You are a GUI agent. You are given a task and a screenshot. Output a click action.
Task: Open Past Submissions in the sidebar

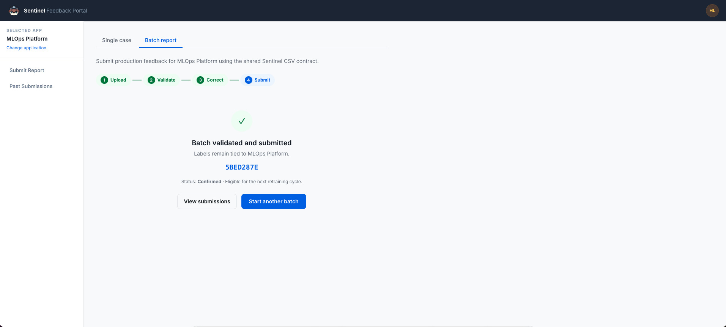[31, 86]
